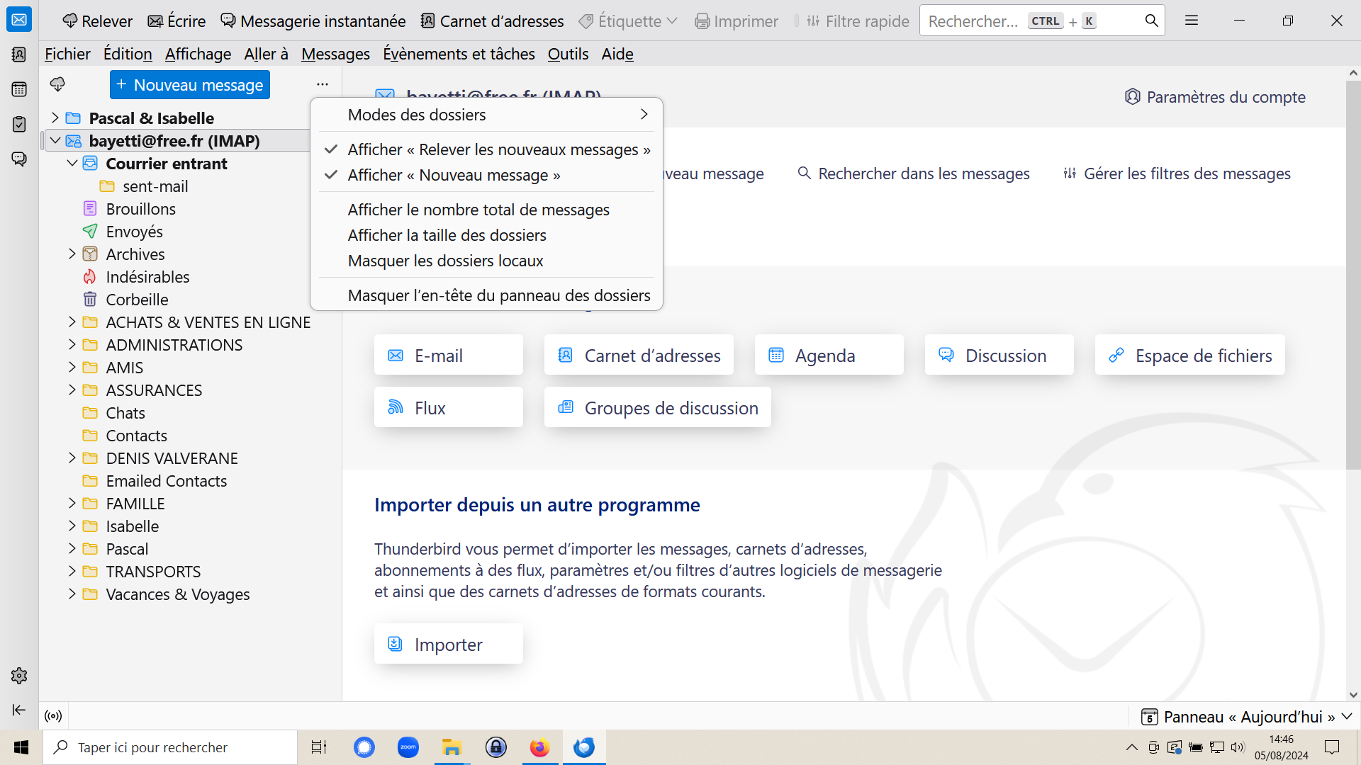Collapse the spaces toolbar arrow icon

point(19,710)
